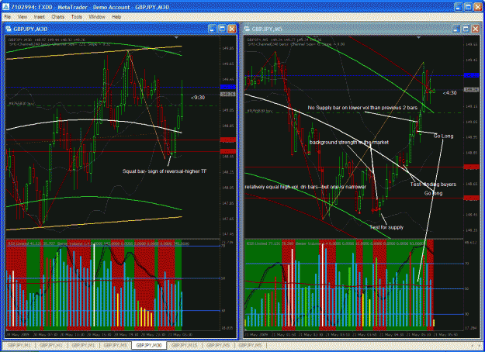The width and height of the screenshot is (485, 352).
Task: Minimize the main MetaTrader window
Action: [459, 7]
